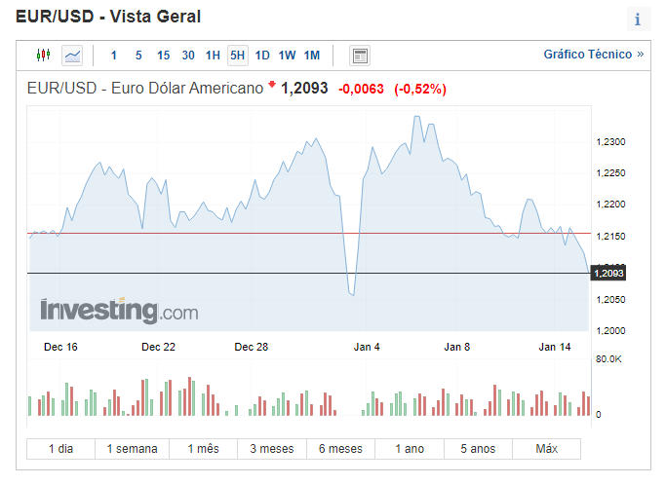This screenshot has height=485, width=666.
Task: Select the area chart type icon
Action: (x=73, y=55)
